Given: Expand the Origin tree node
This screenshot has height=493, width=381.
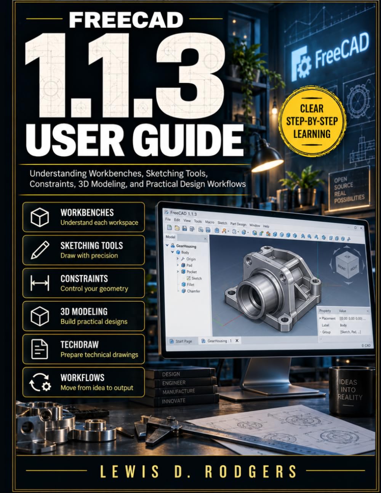Looking at the screenshot, I should (x=178, y=259).
